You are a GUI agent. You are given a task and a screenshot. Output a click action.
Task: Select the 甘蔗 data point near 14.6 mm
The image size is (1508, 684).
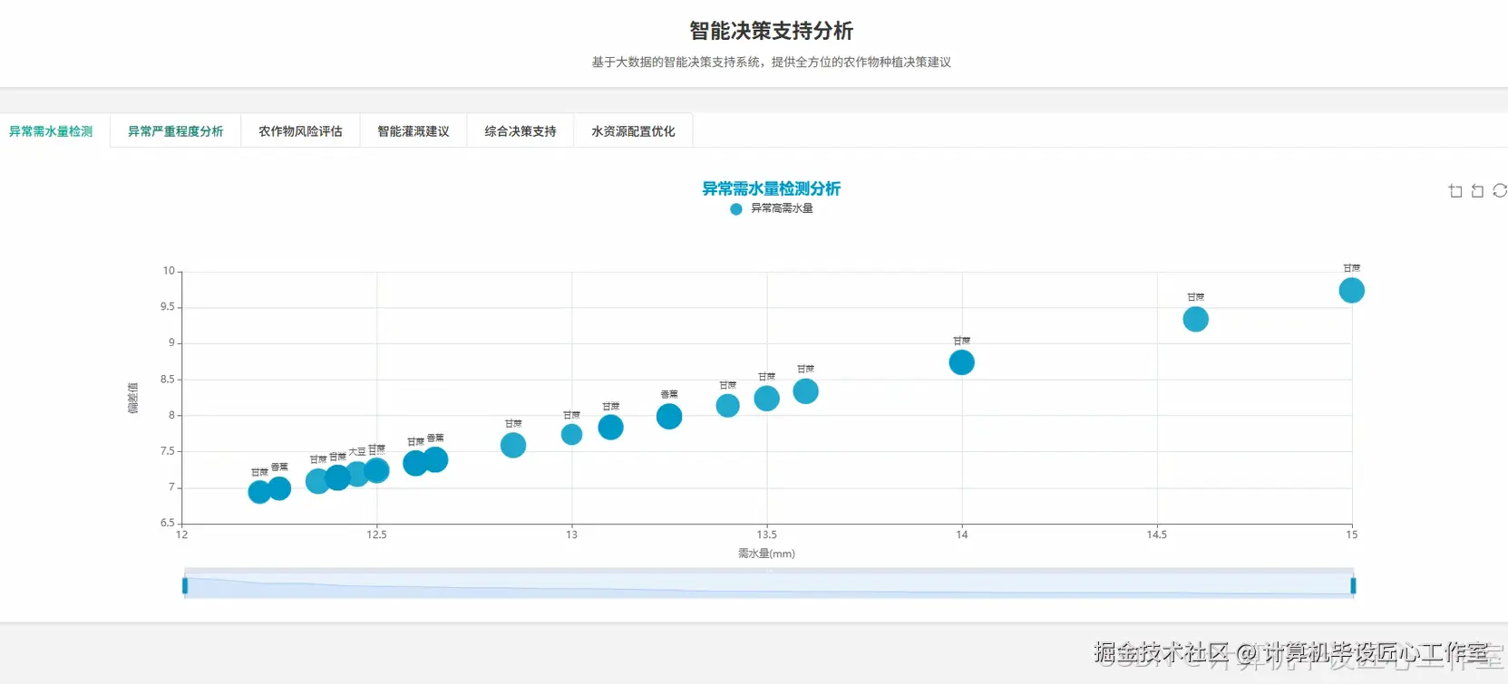(1195, 319)
